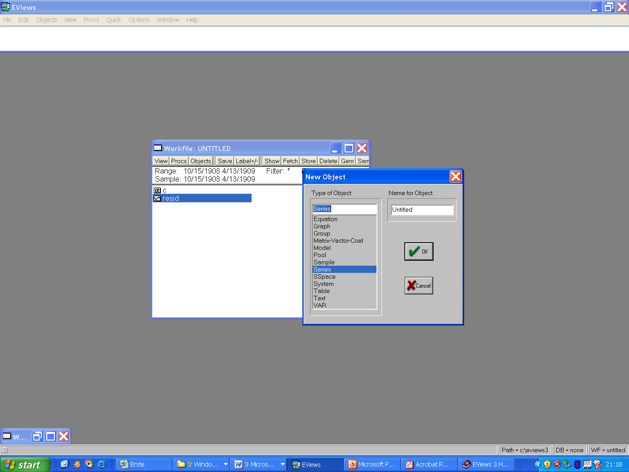629x472 pixels.
Task: Open Windows Media Player quick launch icon
Action: click(89, 464)
